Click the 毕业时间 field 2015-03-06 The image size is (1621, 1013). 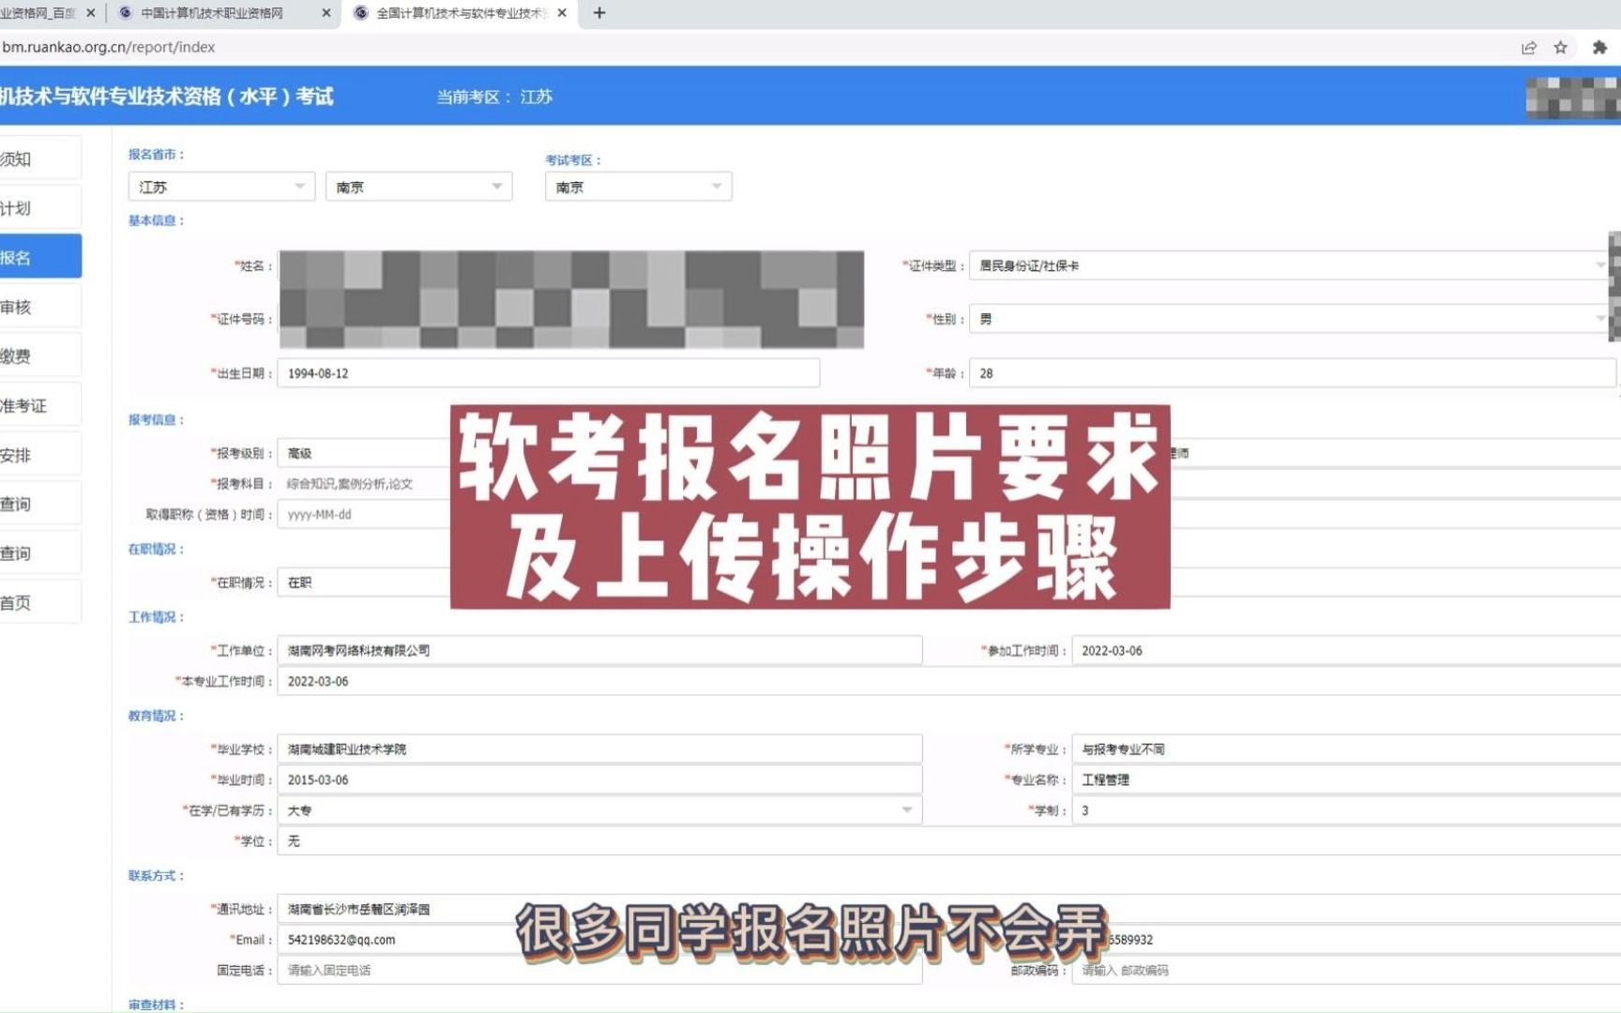point(599,780)
